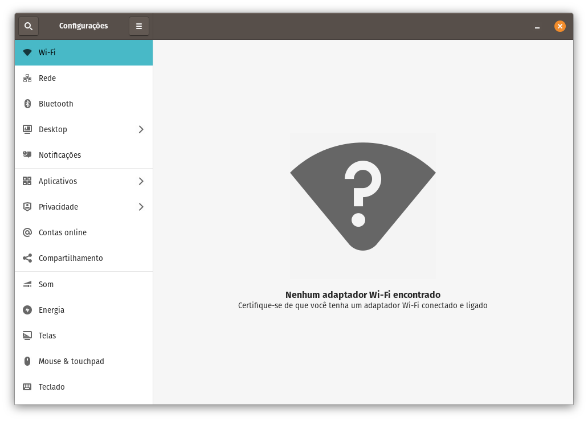Select the Wi-Fi settings panel
The width and height of the screenshot is (588, 421).
(84, 52)
